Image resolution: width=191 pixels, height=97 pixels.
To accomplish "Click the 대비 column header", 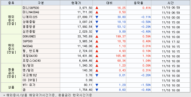I will (x=109, y=3).
